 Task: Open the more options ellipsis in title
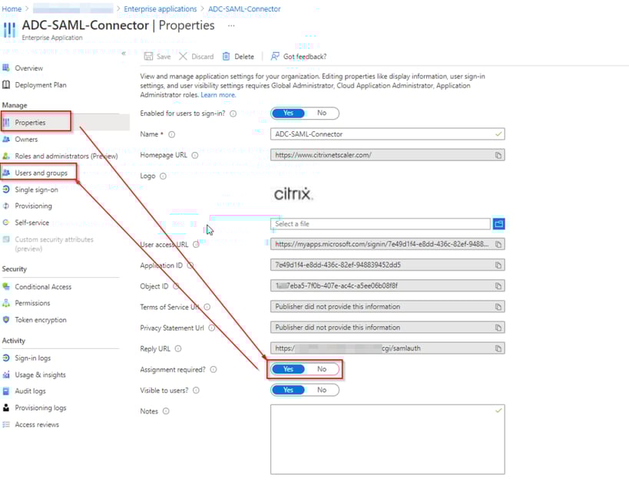point(231,25)
